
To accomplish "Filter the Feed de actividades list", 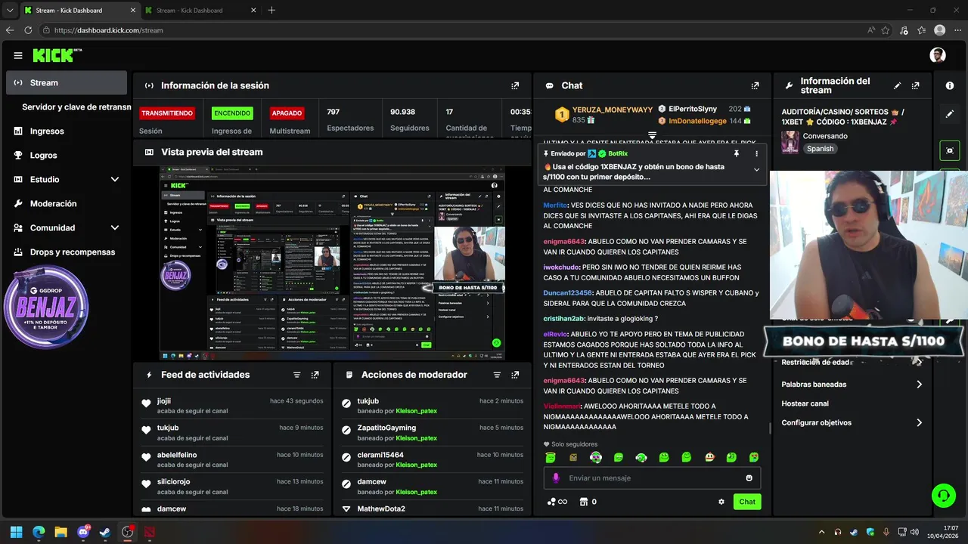I will (297, 375).
